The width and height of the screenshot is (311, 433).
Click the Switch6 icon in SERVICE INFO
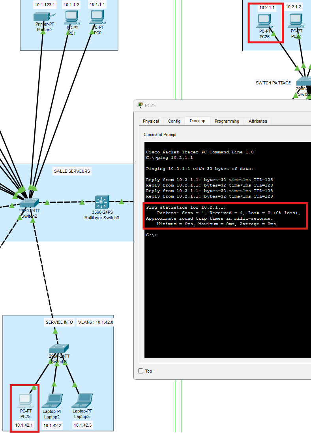click(58, 349)
